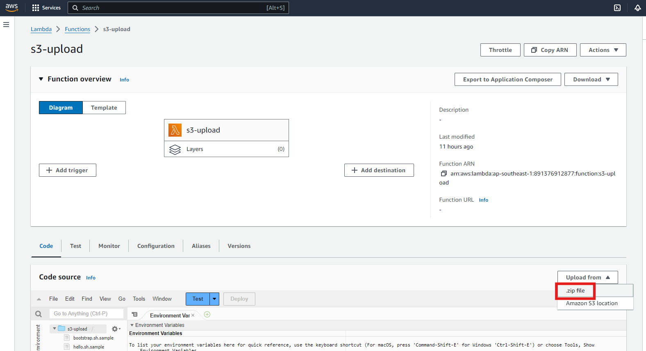Open the Services grid menu
This screenshot has height=351, width=646.
point(46,8)
